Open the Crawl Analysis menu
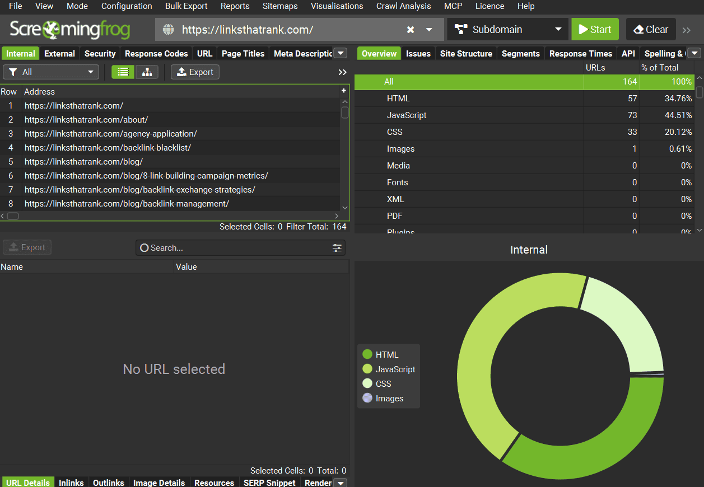Image resolution: width=704 pixels, height=487 pixels. click(404, 6)
